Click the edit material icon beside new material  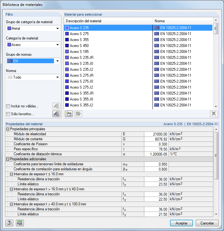78,114
